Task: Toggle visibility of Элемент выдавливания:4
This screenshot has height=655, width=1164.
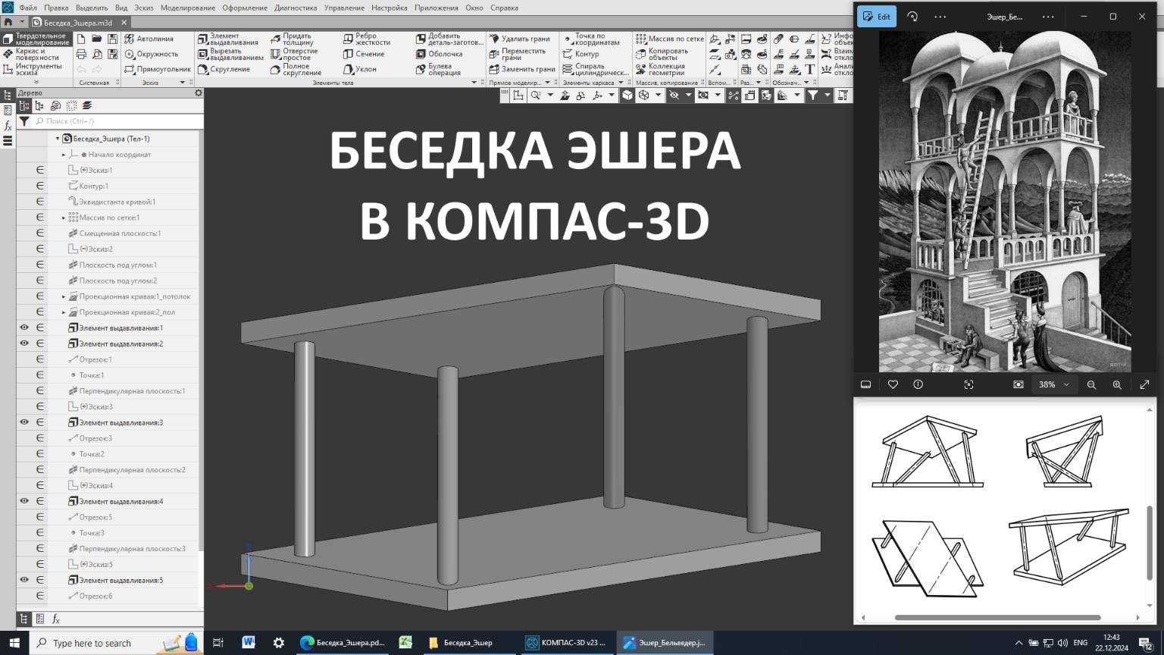Action: 24,501
